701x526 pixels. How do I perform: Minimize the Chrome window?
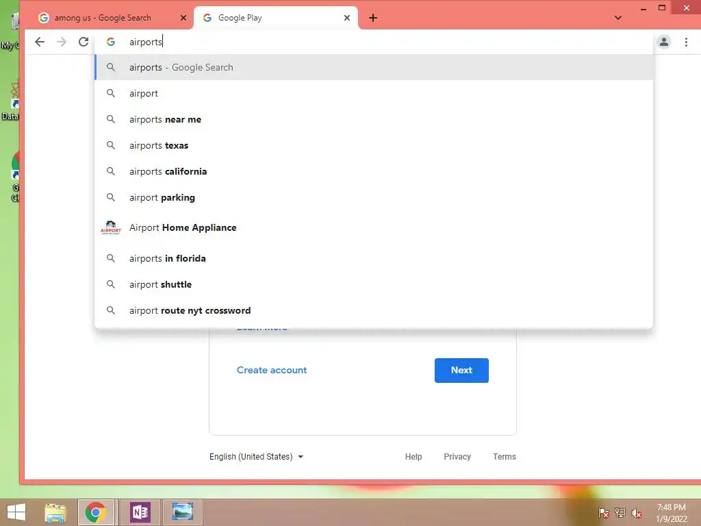click(x=643, y=8)
